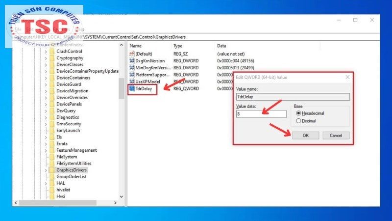Click the DevQuery folder icon

52,110
